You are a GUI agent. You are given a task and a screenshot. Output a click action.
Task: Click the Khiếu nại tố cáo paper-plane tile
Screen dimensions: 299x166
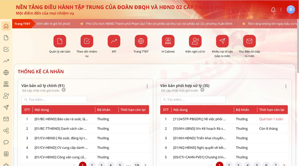(222, 41)
